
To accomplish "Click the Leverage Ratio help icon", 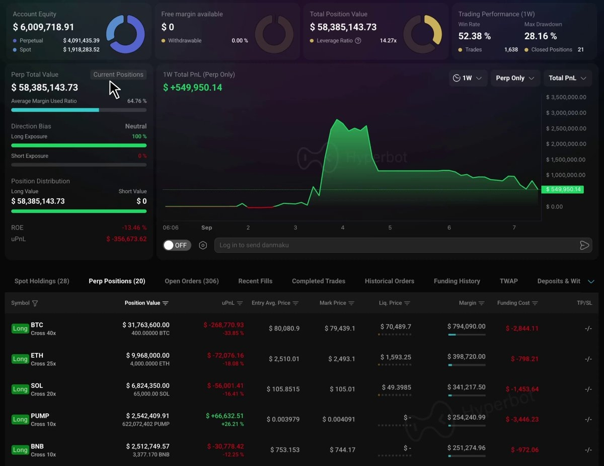I will [x=358, y=41].
